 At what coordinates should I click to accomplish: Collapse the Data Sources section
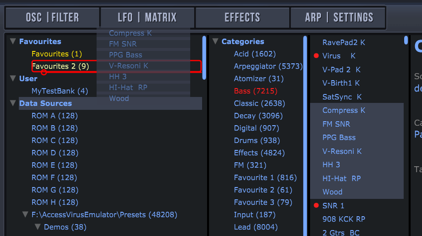point(13,103)
